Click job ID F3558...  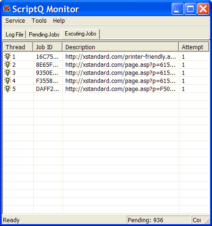47,81
